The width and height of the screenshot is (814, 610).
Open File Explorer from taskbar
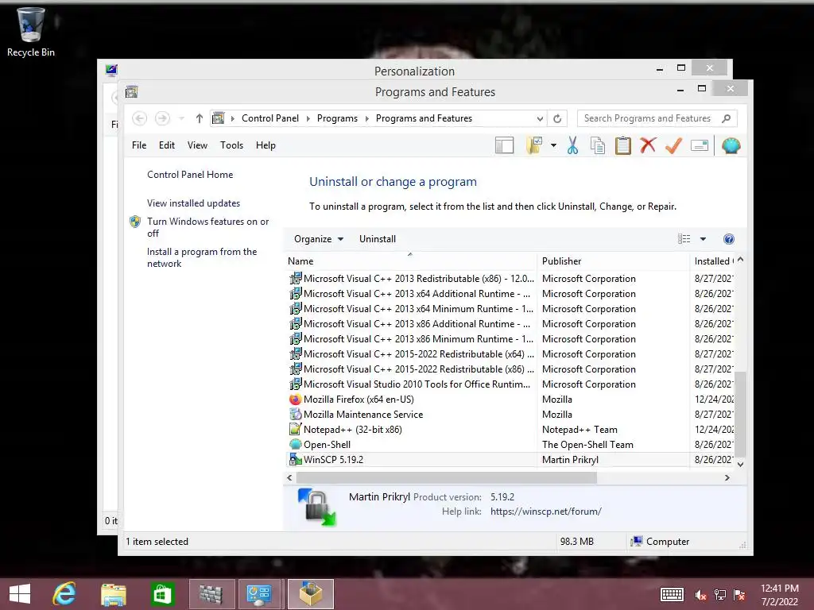coord(113,594)
